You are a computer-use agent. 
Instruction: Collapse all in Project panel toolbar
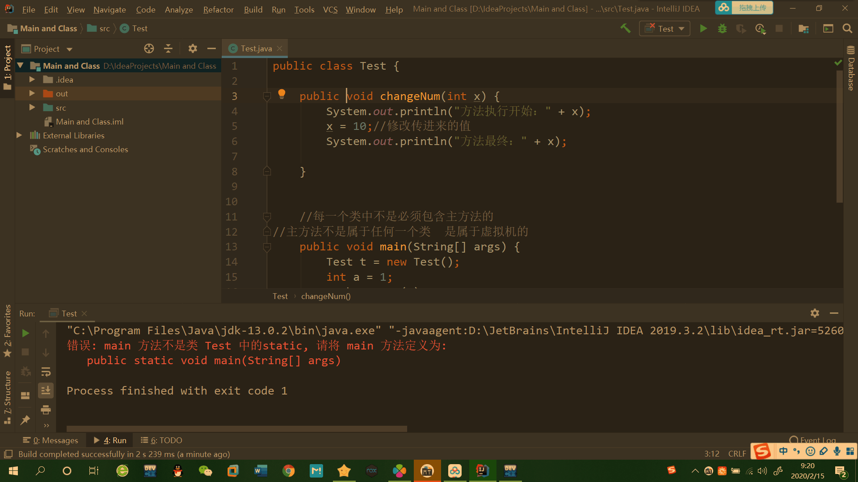pos(168,49)
